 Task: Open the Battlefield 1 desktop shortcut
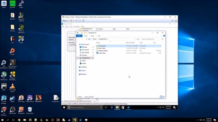pyautogui.click(x=38, y=99)
